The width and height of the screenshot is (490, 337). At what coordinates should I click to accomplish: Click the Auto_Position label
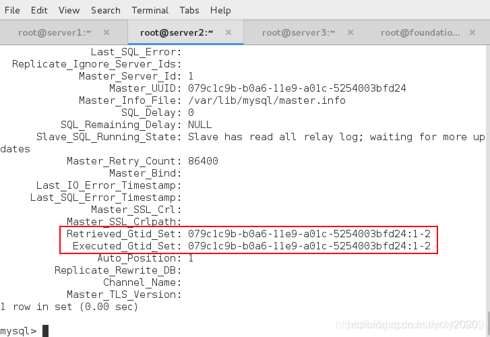pyautogui.click(x=140, y=258)
